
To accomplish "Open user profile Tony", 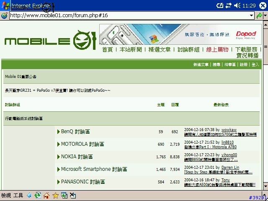I will tap(226, 180).
